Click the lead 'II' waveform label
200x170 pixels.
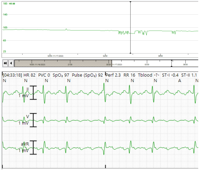coord(27,89)
